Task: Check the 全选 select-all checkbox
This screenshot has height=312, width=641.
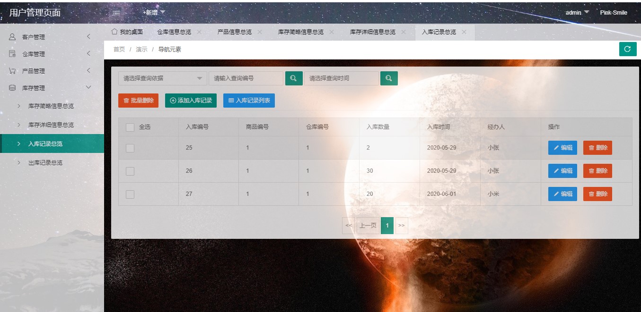Action: pyautogui.click(x=130, y=126)
